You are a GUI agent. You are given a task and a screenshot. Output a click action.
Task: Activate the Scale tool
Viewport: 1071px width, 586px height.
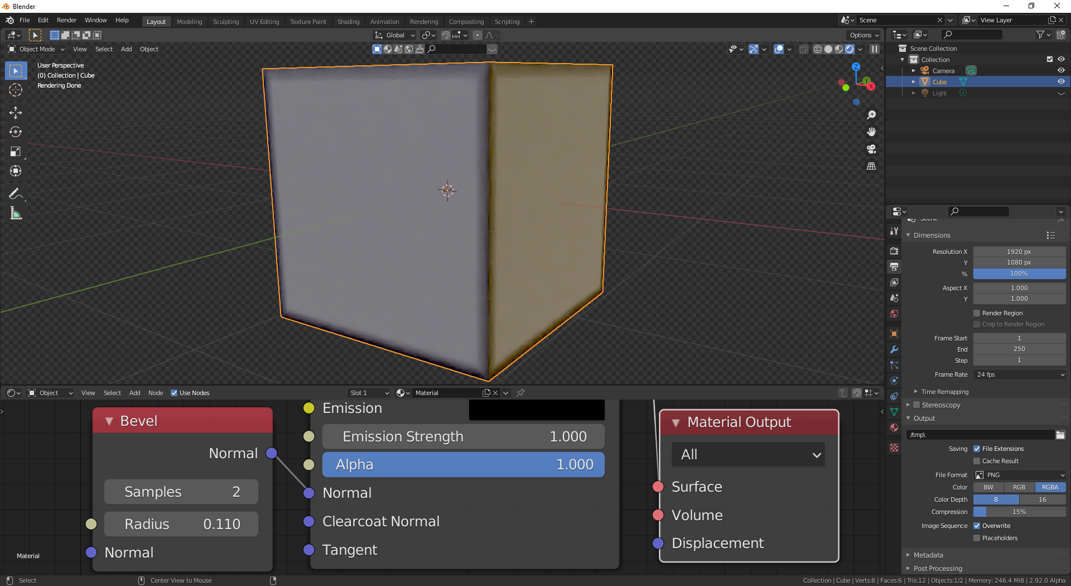16,152
